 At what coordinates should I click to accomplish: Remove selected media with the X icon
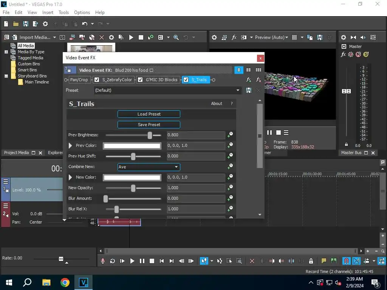click(x=102, y=37)
